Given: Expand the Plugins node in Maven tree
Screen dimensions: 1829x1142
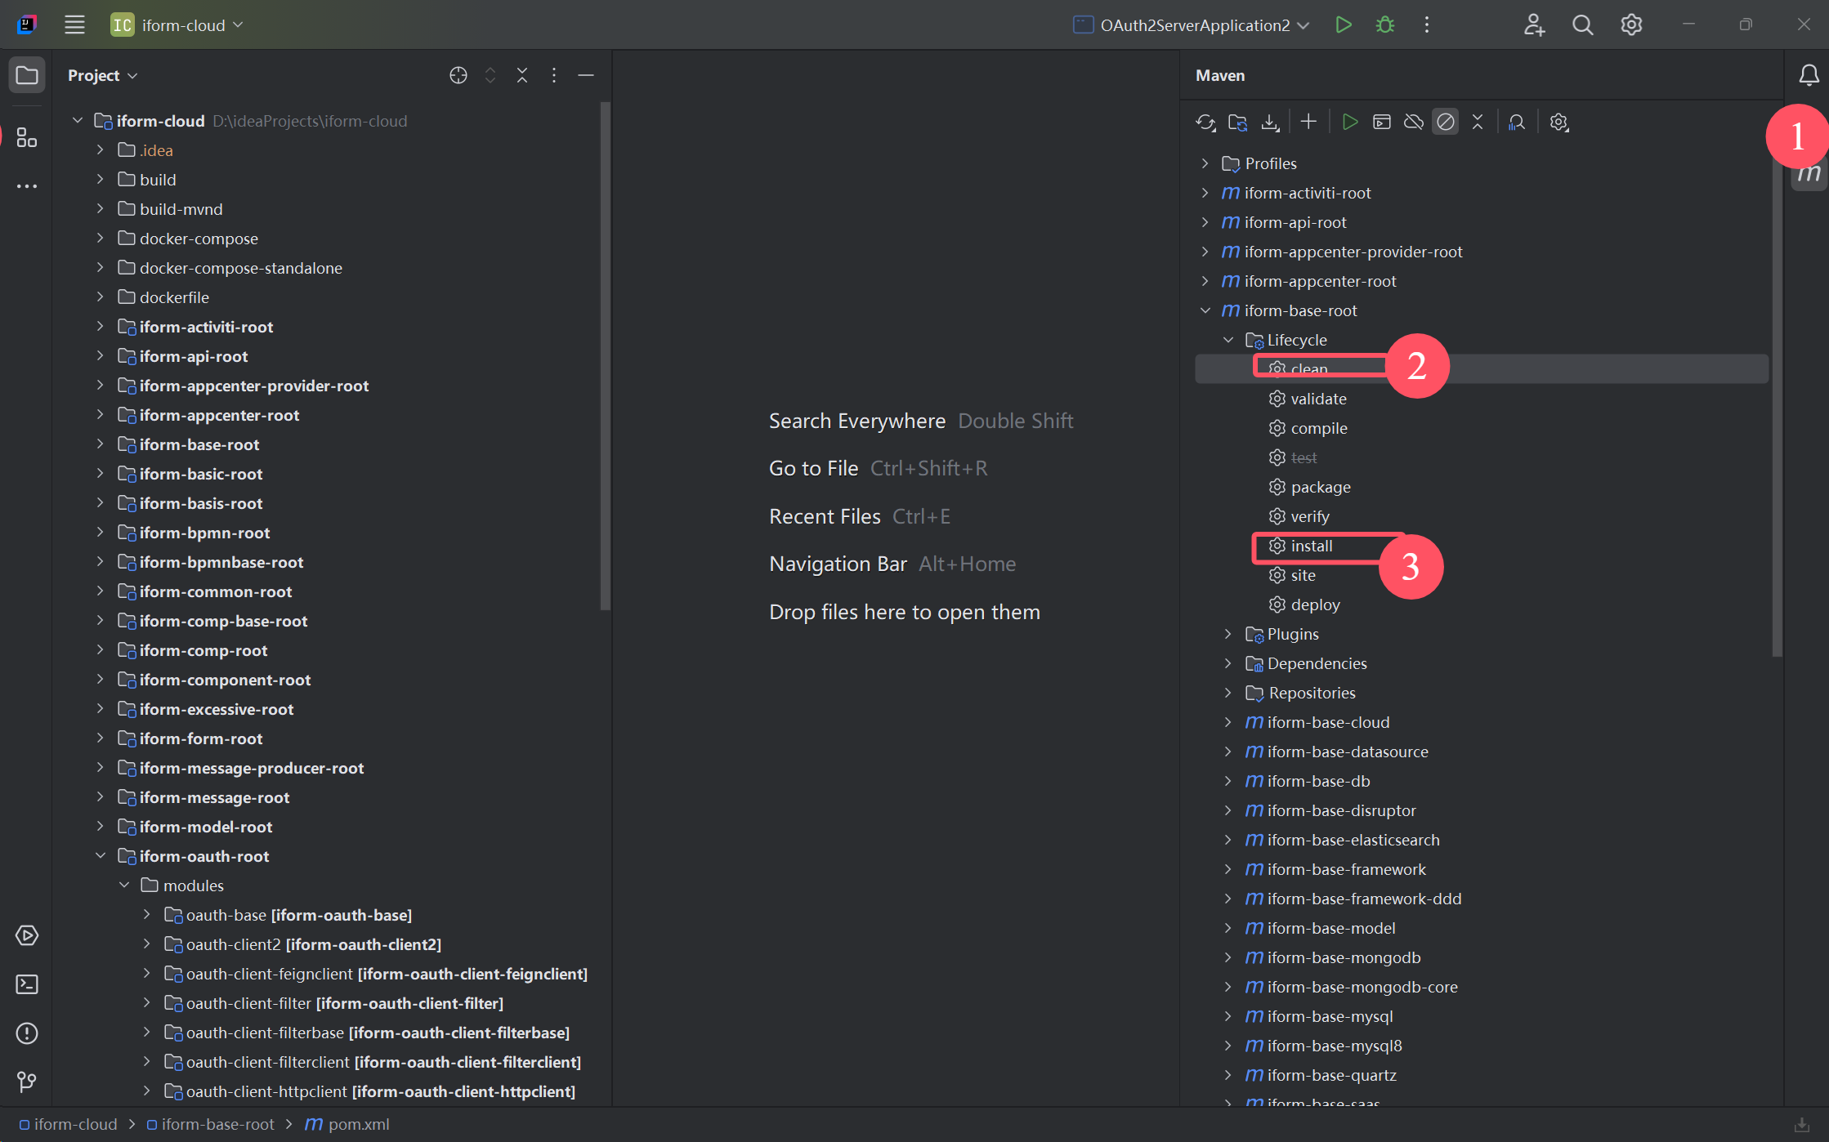Looking at the screenshot, I should pyautogui.click(x=1228, y=634).
